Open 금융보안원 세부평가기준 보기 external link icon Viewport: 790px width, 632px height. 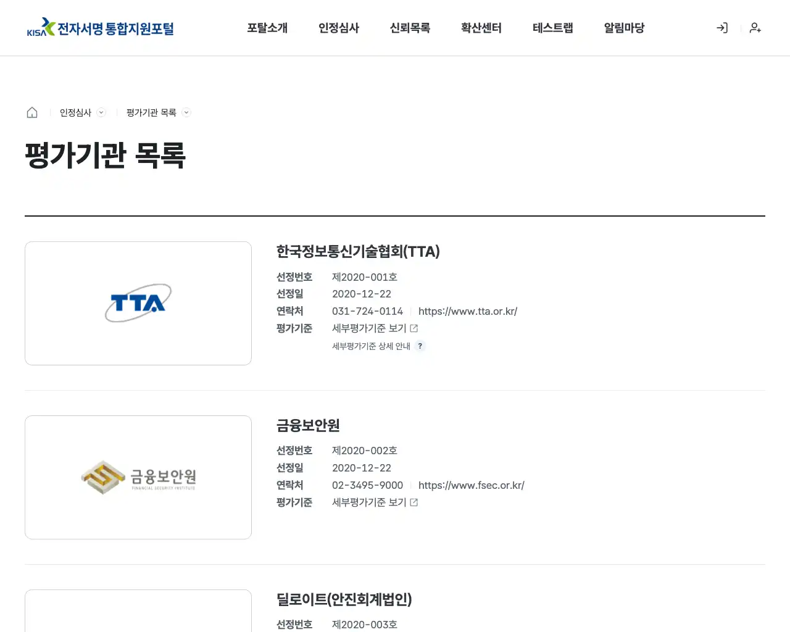(x=414, y=502)
